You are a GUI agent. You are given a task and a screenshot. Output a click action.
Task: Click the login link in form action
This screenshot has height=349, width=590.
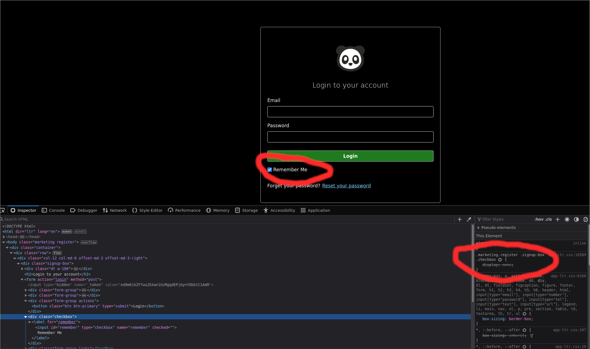[x=61, y=279]
